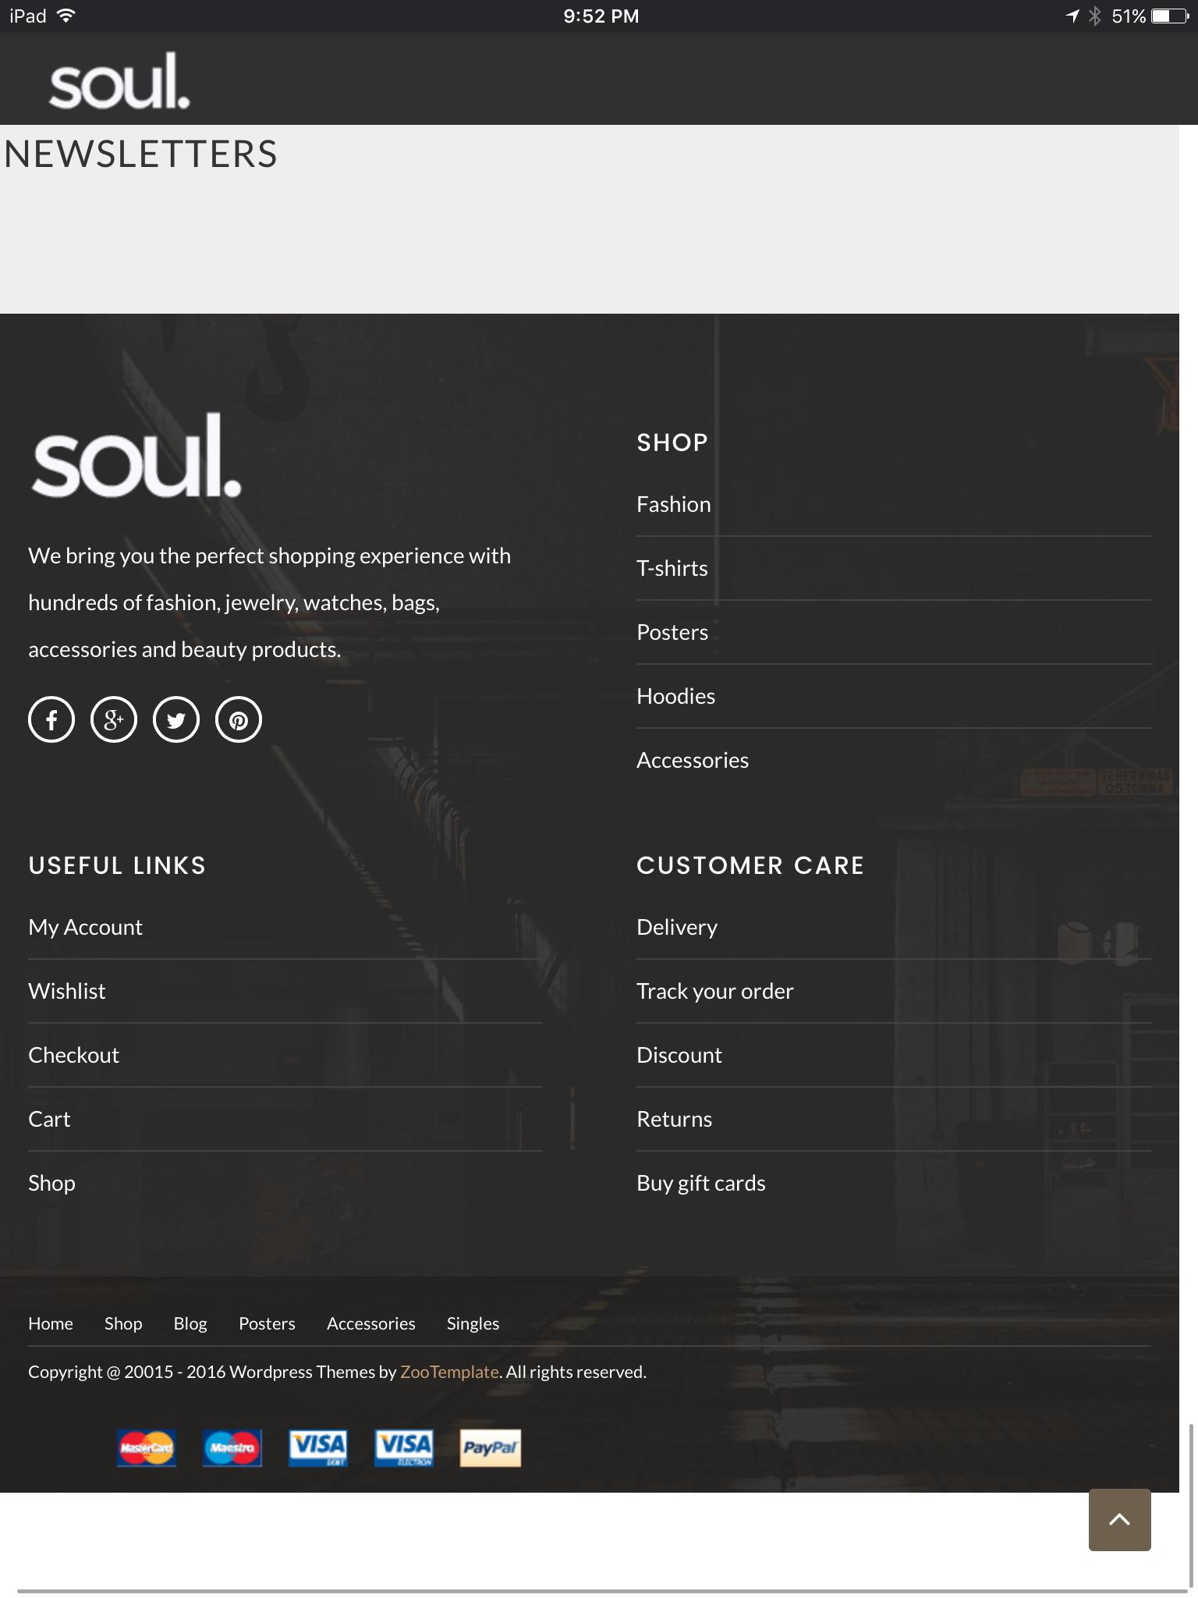The image size is (1198, 1598).
Task: Open My Account link
Action: pyautogui.click(x=85, y=927)
